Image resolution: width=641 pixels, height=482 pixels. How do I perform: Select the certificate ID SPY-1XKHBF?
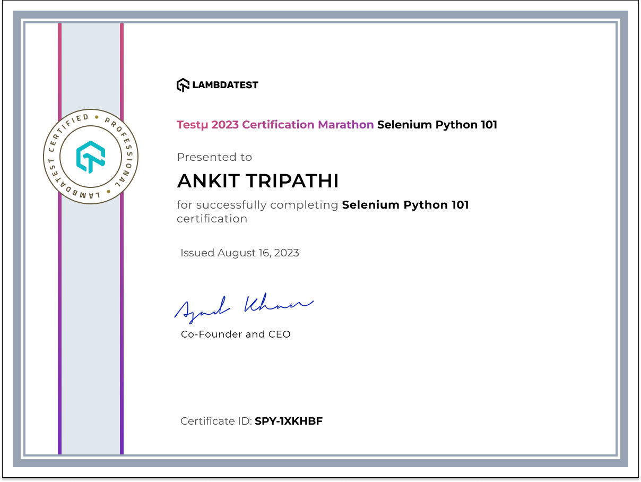pyautogui.click(x=288, y=420)
